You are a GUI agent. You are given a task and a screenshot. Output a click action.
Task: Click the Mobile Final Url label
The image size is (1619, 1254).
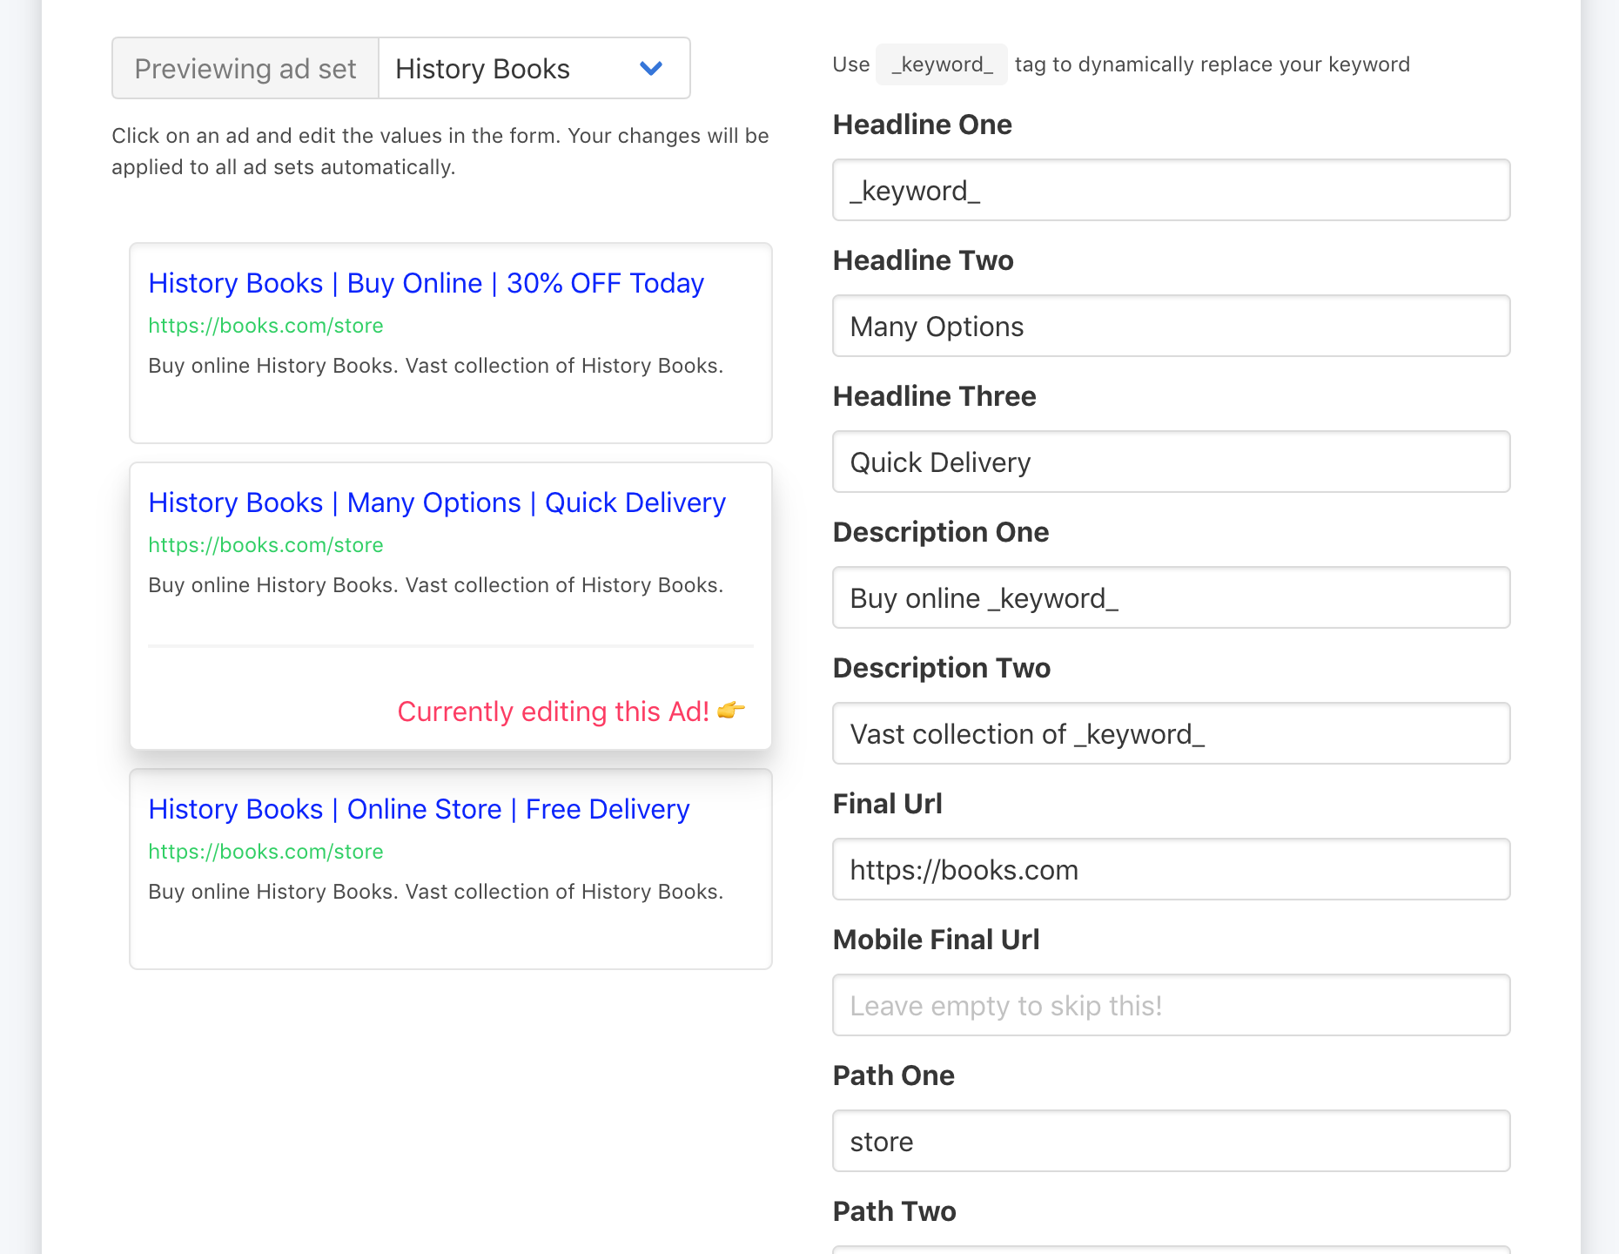(x=937, y=940)
